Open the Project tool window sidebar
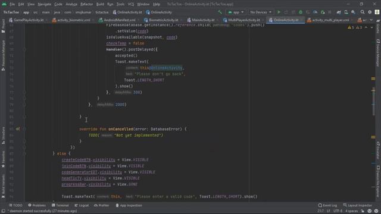381x214 pixels. click(x=3, y=26)
